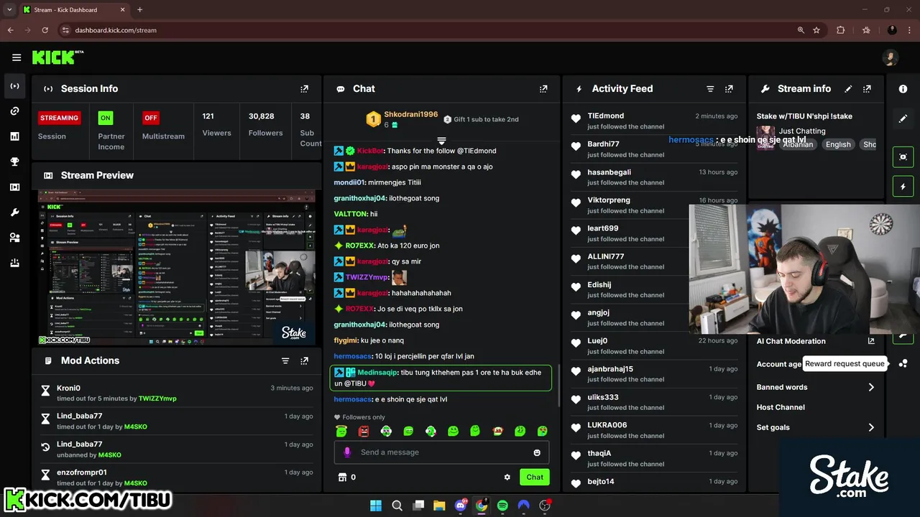Screen dimensions: 920x517
Task: Pop out the Chat panel
Action: tap(543, 89)
